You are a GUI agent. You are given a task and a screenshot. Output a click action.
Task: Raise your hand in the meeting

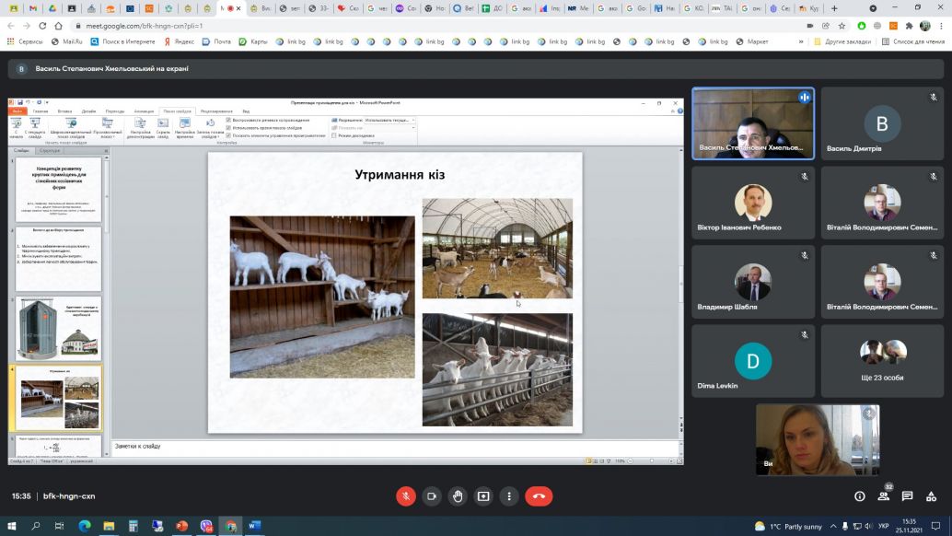[458, 496]
